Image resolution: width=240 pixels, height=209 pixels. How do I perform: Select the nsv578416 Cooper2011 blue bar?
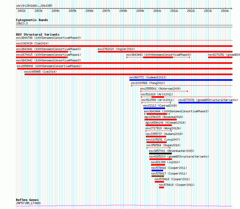click(157, 170)
